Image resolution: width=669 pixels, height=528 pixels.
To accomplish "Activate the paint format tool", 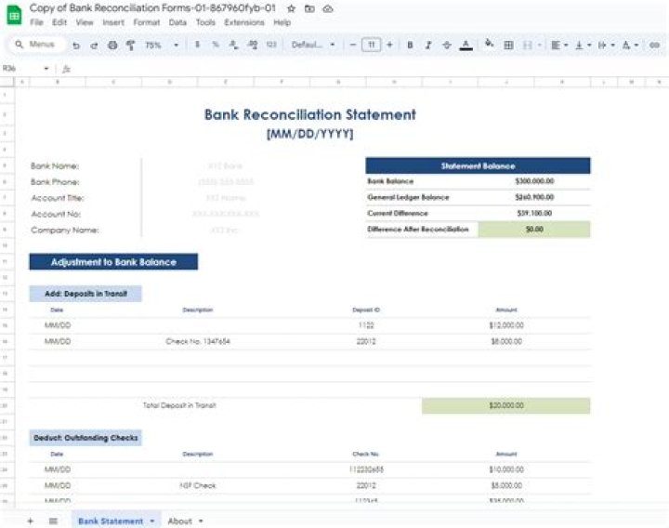I will [130, 45].
